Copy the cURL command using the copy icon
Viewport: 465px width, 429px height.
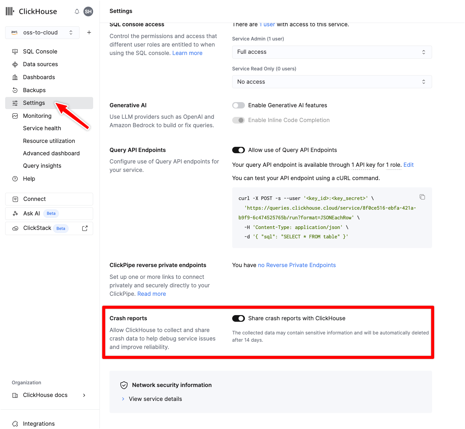(422, 197)
